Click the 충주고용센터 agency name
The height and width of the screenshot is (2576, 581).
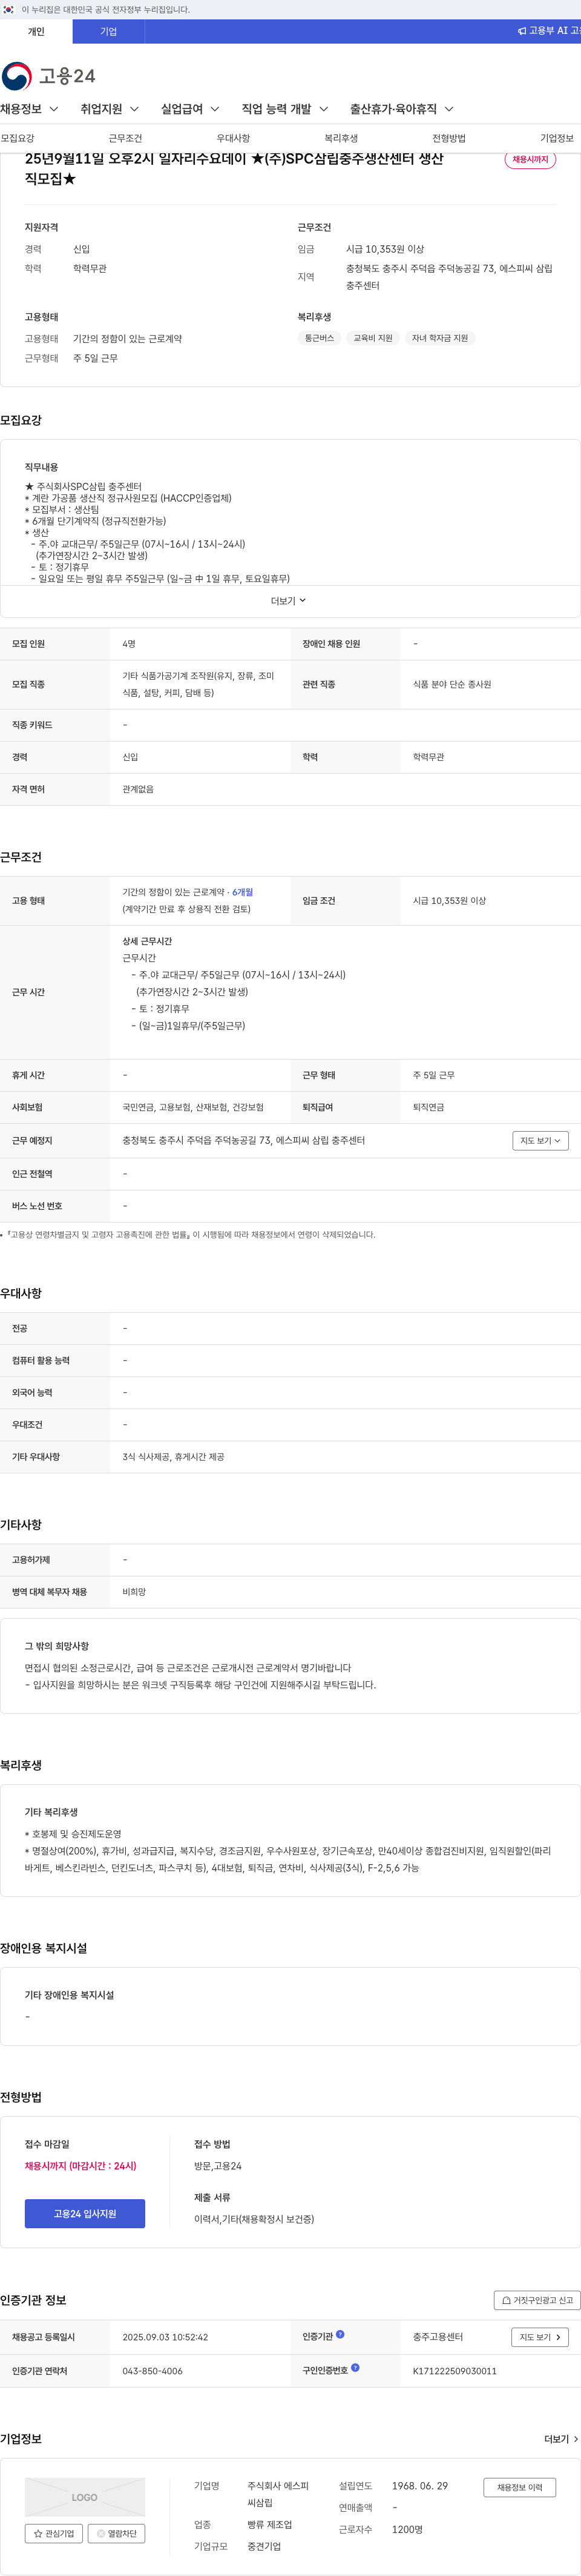(437, 2337)
